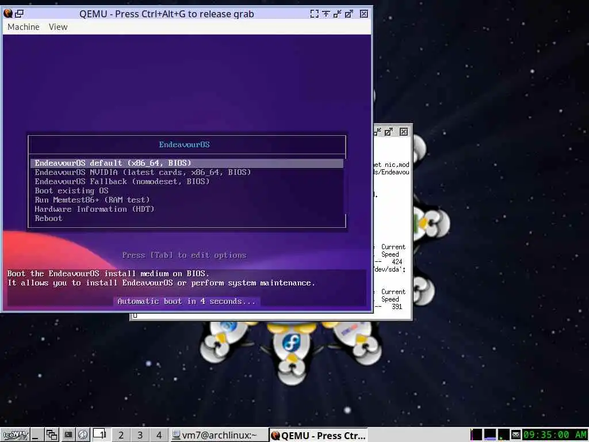The image size is (589, 442).
Task: Open the IceWM start menu
Action: tap(16, 435)
